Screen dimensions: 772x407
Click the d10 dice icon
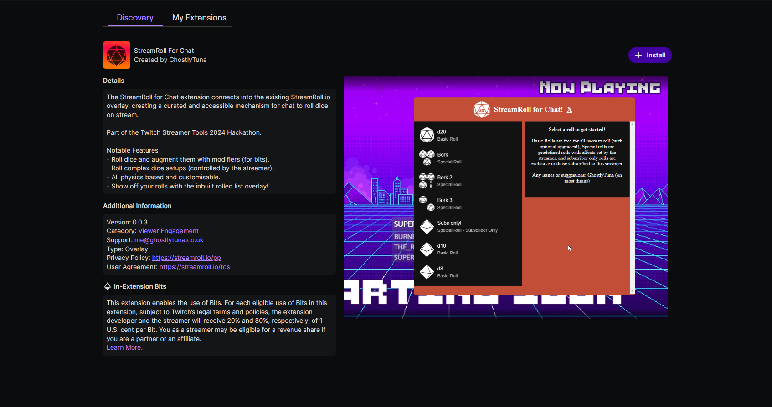[427, 249]
